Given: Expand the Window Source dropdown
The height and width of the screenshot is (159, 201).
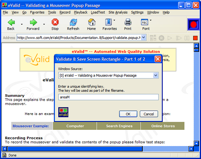Looking at the screenshot, I should click(156, 75).
